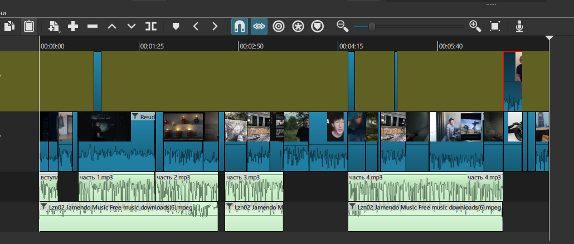574x244 pixels.
Task: Ripple delete with the minus icon
Action: (x=93, y=26)
